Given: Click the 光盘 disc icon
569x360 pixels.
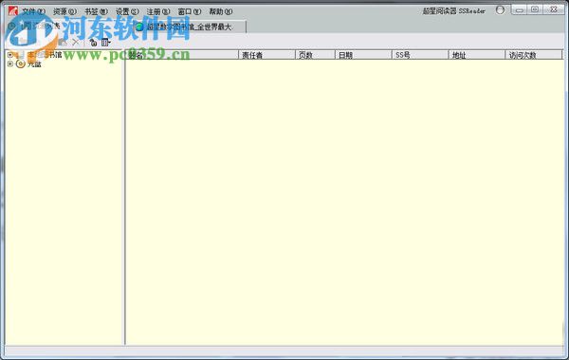Looking at the screenshot, I should point(21,64).
